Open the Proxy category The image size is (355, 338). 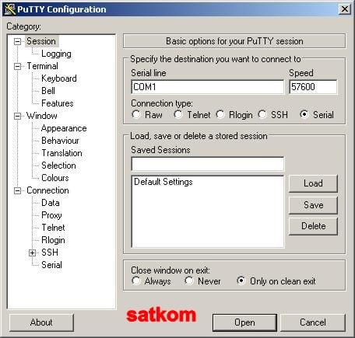(51, 215)
